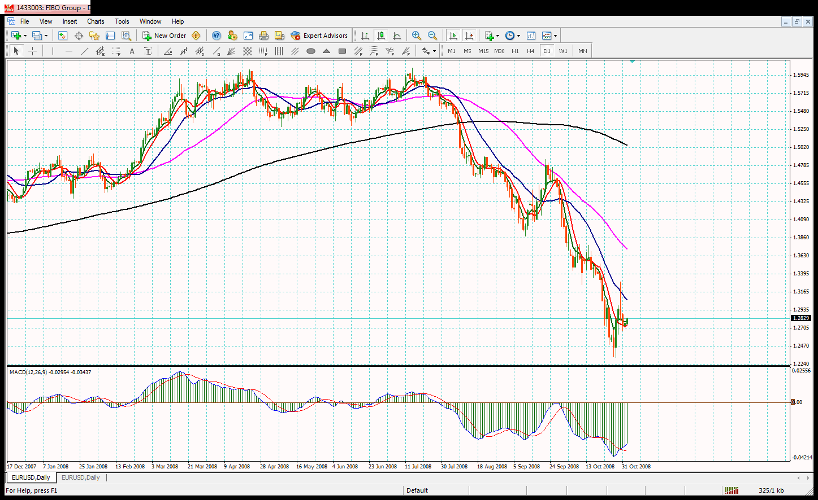818x500 pixels.
Task: Open the Strategy Tester magnifier icon
Action: [126, 36]
